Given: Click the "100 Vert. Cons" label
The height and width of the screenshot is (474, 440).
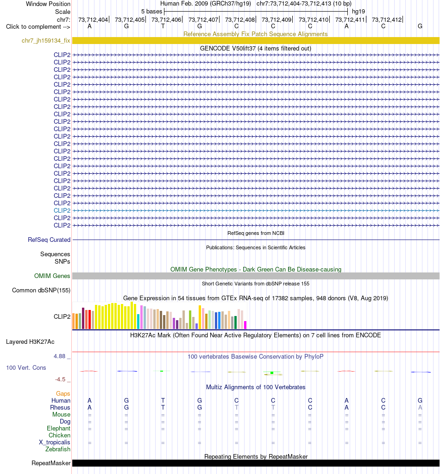Looking at the screenshot, I should 26,367.
